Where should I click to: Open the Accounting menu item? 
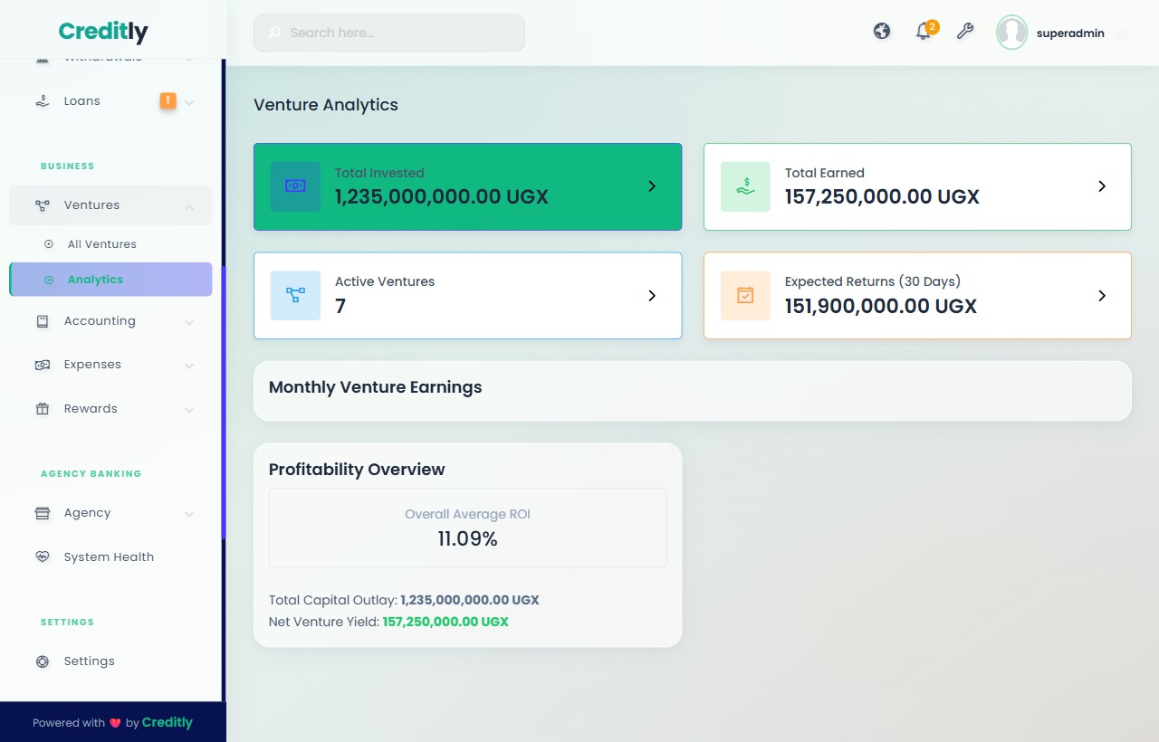pos(110,321)
